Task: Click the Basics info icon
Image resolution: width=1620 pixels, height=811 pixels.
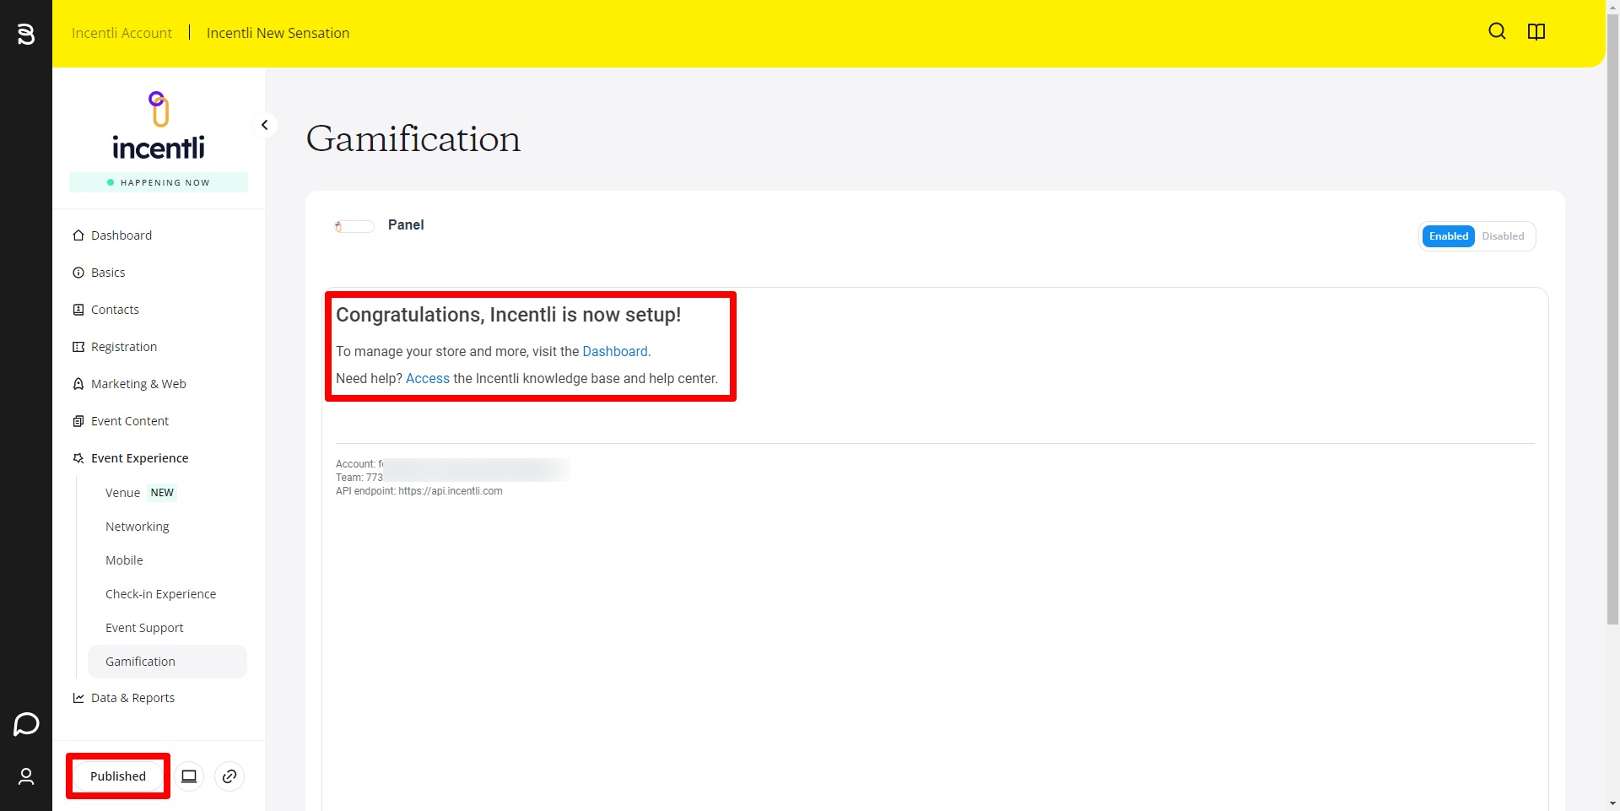Action: (x=78, y=273)
